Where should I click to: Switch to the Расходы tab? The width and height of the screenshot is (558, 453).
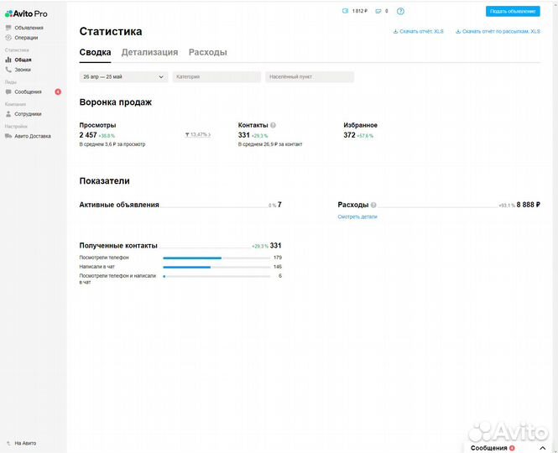pyautogui.click(x=208, y=52)
